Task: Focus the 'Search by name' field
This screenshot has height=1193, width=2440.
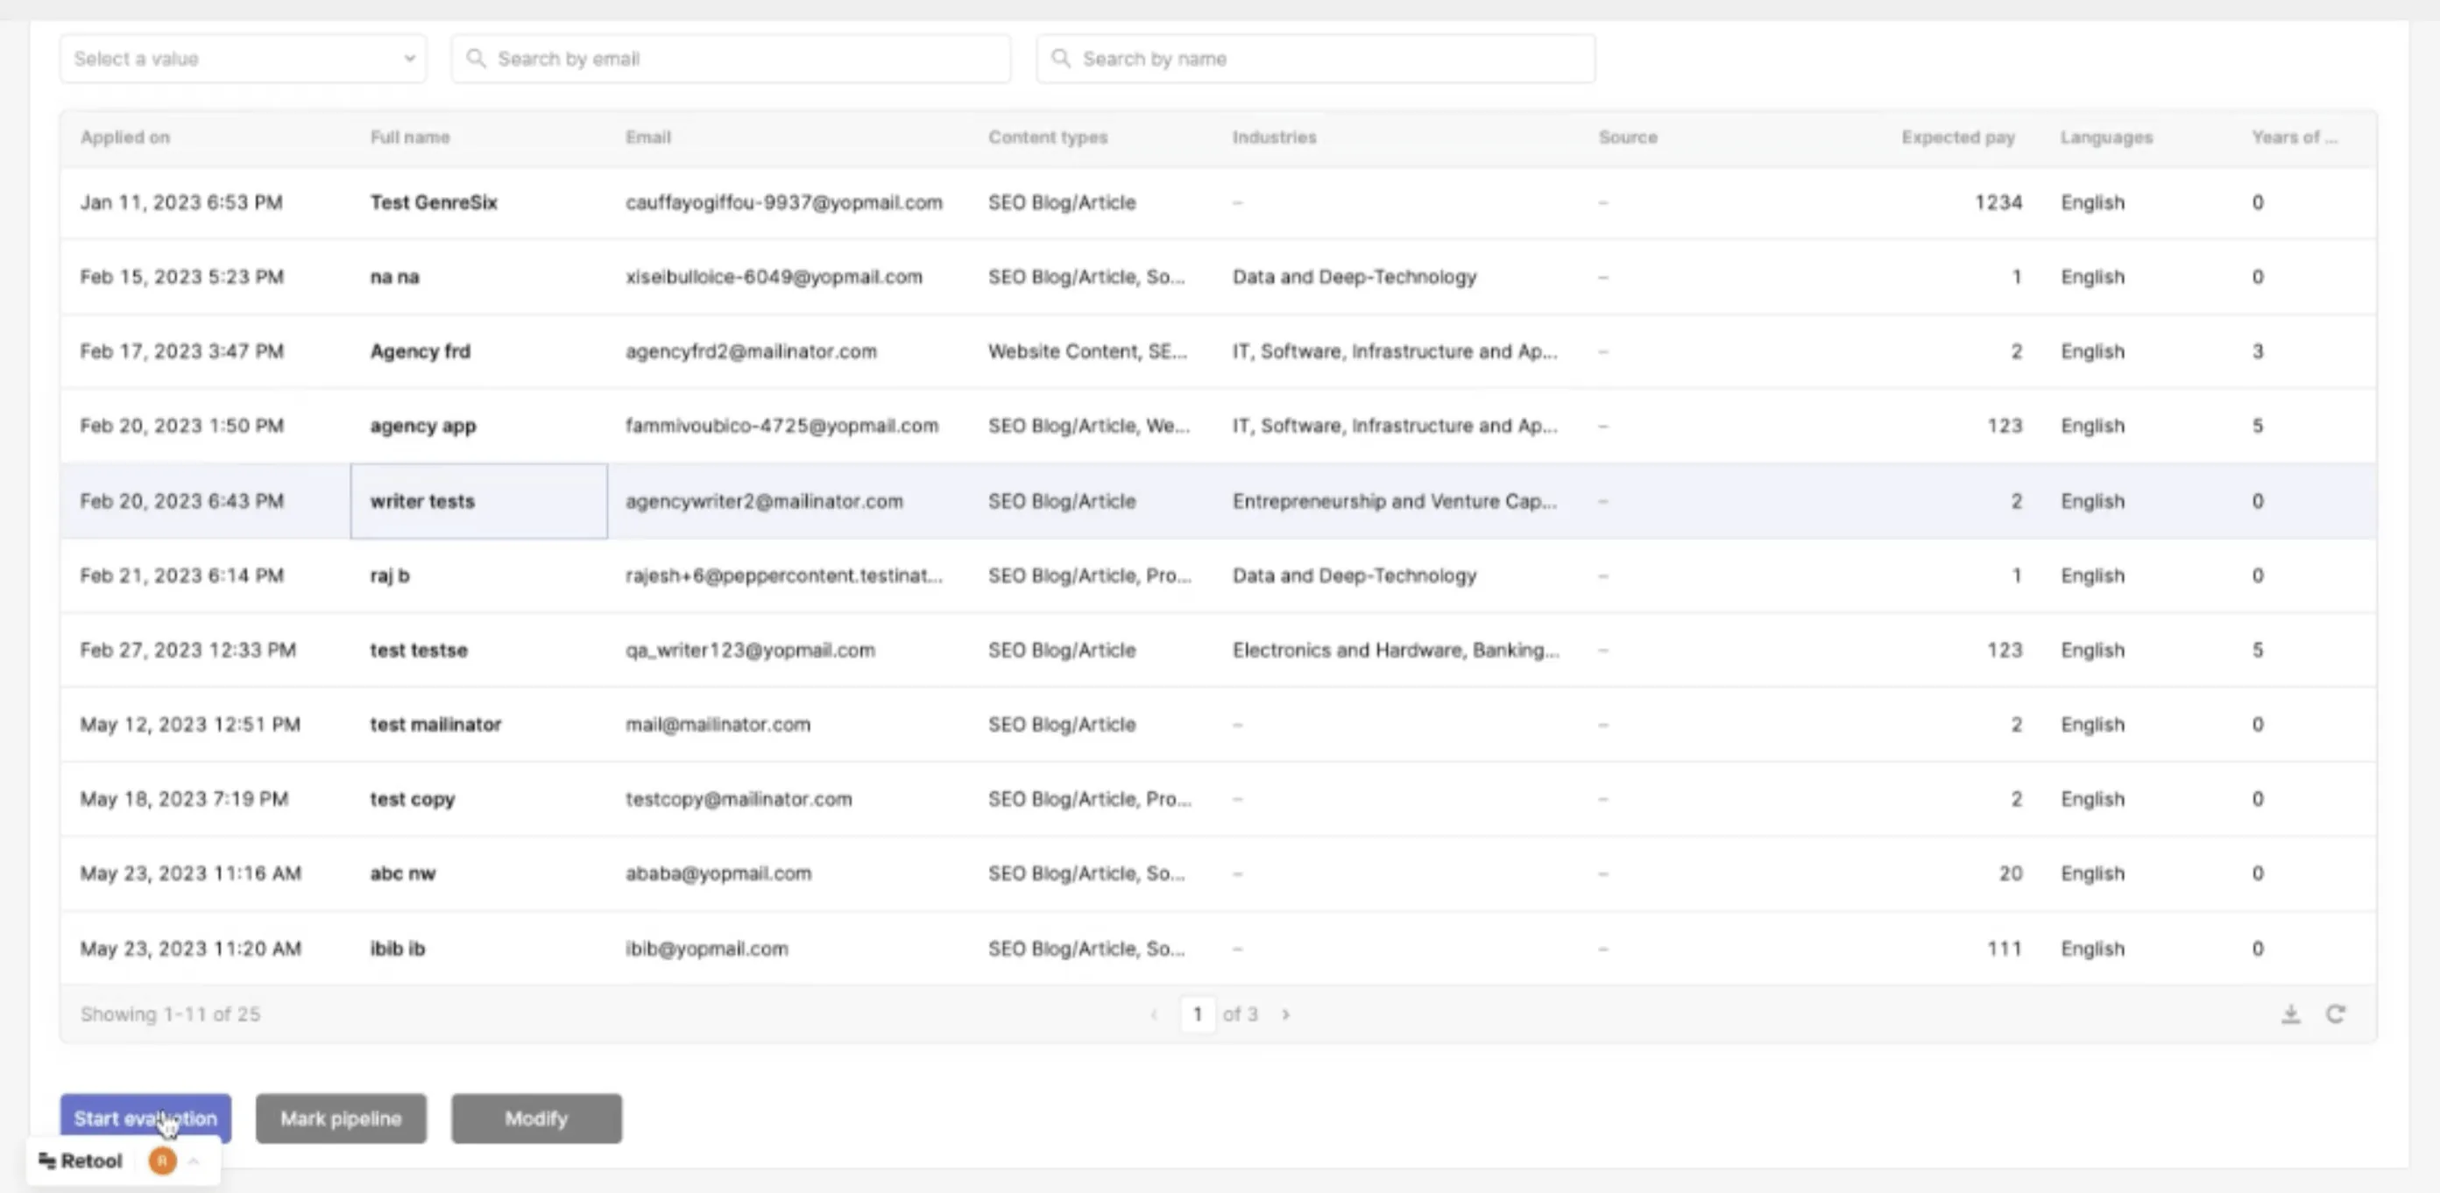Action: pos(1315,59)
